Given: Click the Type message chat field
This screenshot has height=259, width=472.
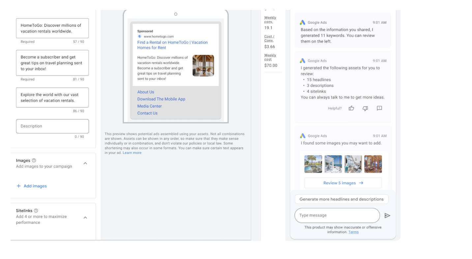Looking at the screenshot, I should tap(337, 216).
